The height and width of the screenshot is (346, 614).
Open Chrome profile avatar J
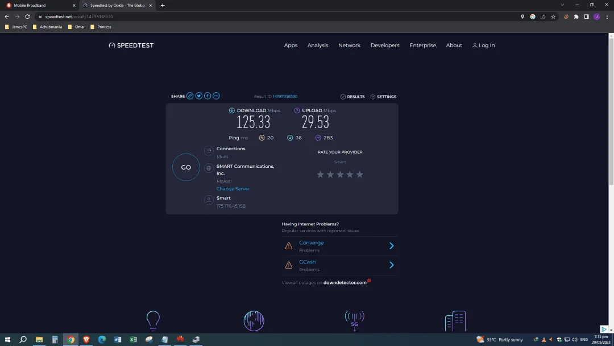(x=596, y=17)
